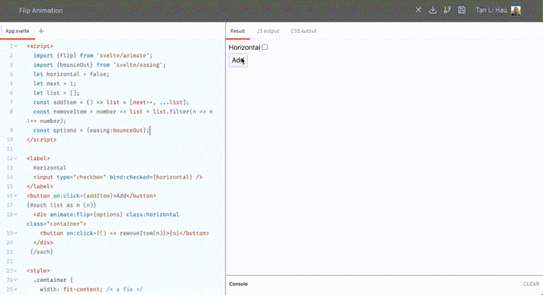
Task: Click the Horizontal text on line 13
Action: (50, 168)
